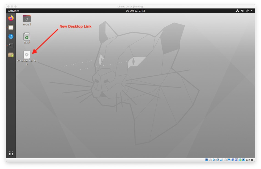This screenshot has width=261, height=169.
Task: Select the Trash icon on the desktop
Action: (27, 37)
